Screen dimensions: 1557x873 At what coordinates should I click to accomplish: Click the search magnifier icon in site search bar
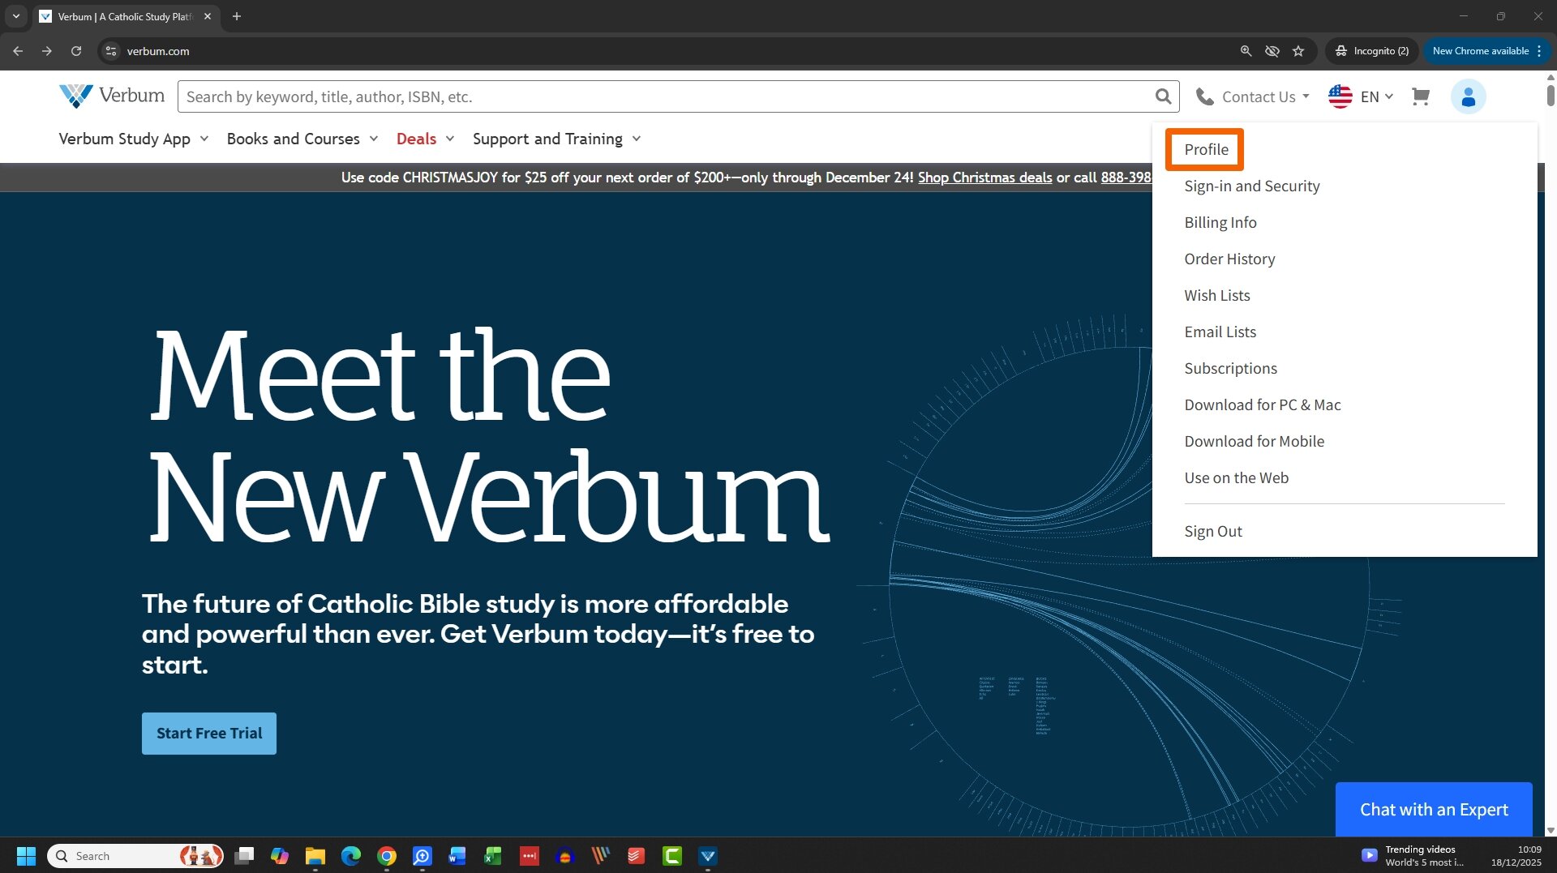(x=1163, y=96)
